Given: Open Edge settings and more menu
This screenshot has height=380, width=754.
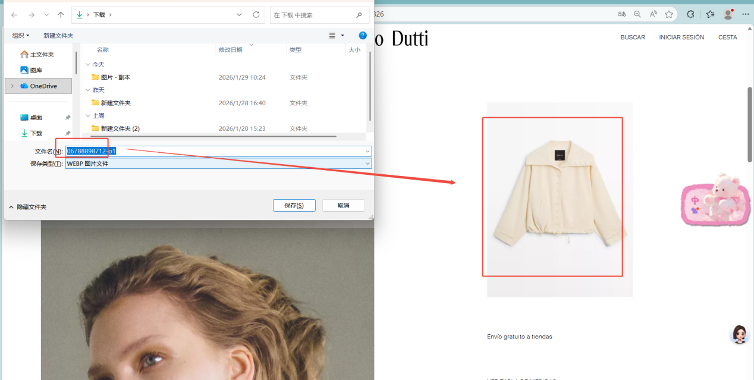Looking at the screenshot, I should (x=745, y=14).
